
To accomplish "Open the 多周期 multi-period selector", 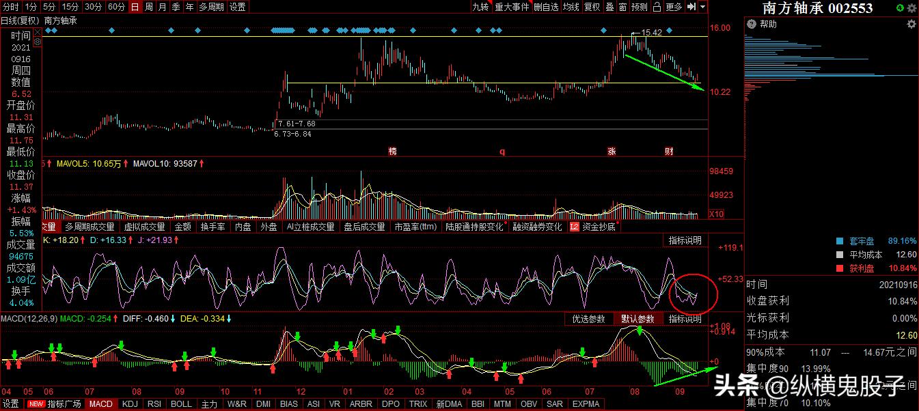I will [x=212, y=7].
